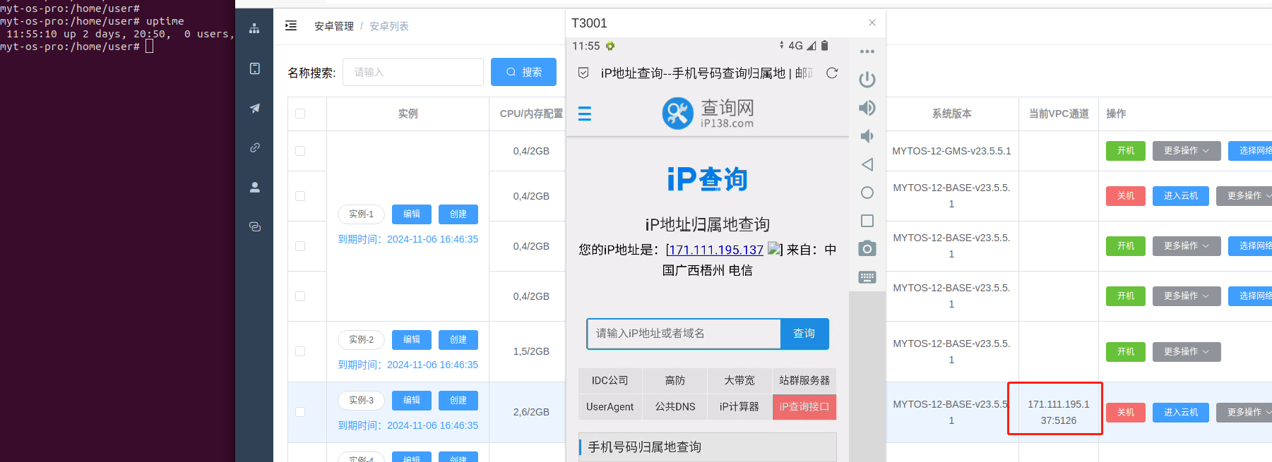The image size is (1272, 462).
Task: Click 编辑 next to 实例-3
Action: pos(412,401)
